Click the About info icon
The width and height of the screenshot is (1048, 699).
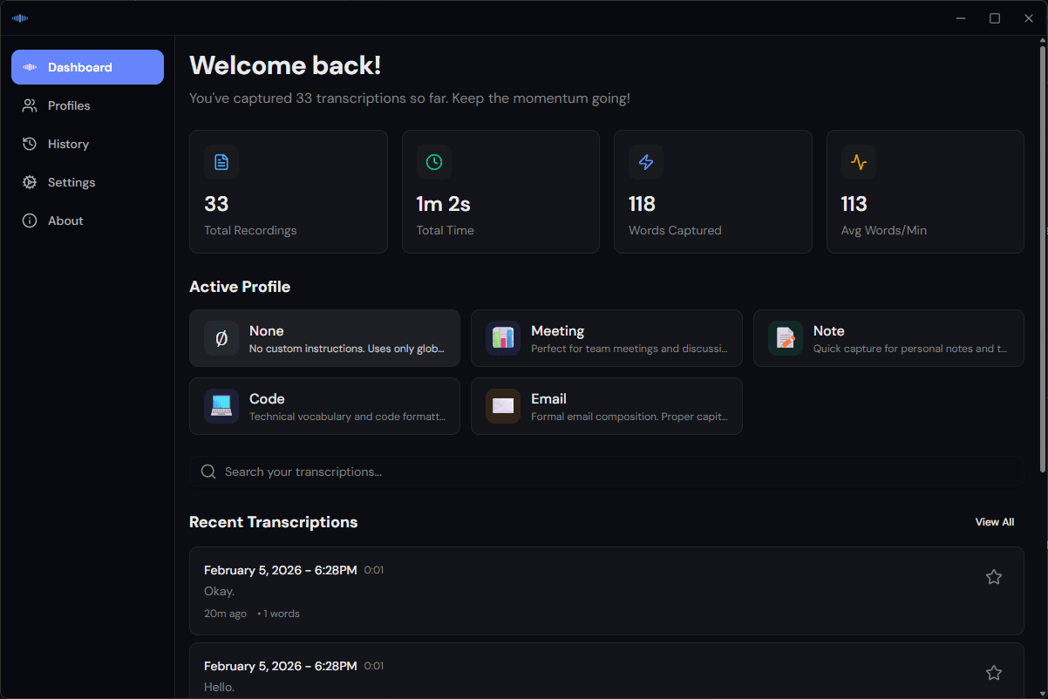[29, 221]
